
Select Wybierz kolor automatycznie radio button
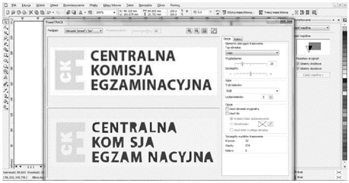[x=232, y=119]
